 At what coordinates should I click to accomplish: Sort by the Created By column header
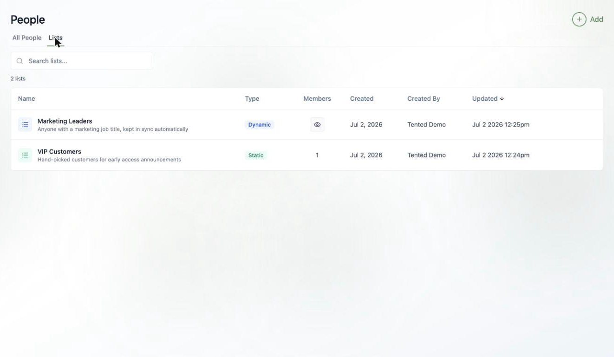[424, 98]
